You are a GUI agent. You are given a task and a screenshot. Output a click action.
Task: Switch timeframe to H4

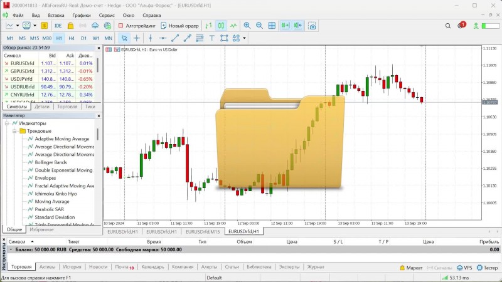pos(72,38)
